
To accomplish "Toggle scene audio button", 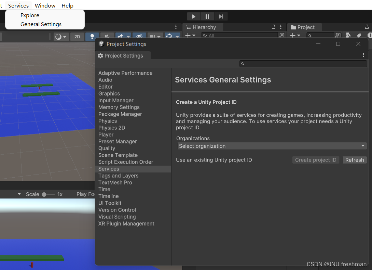I will tap(107, 37).
